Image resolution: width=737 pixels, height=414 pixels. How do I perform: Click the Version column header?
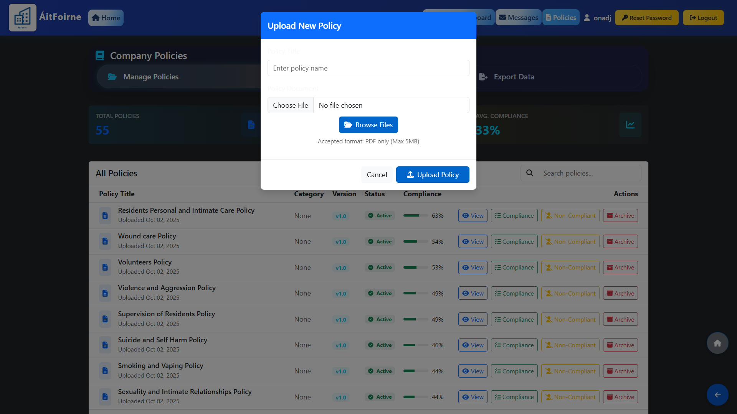(344, 194)
